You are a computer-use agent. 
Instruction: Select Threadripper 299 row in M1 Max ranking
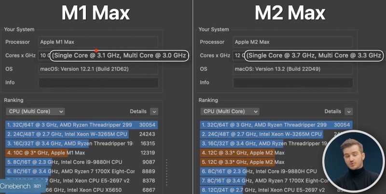point(82,125)
